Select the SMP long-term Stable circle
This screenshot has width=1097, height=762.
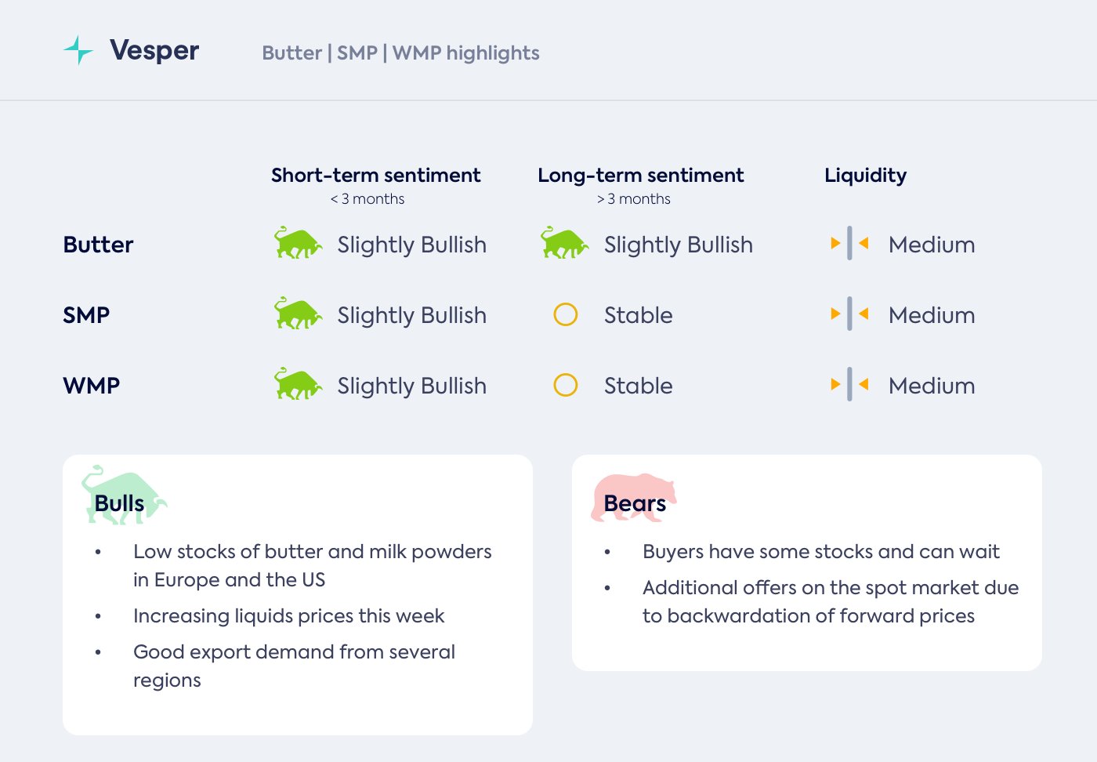[565, 314]
